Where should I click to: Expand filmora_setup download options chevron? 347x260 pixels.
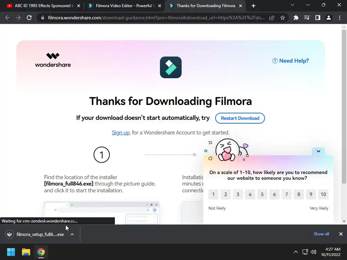click(x=72, y=234)
